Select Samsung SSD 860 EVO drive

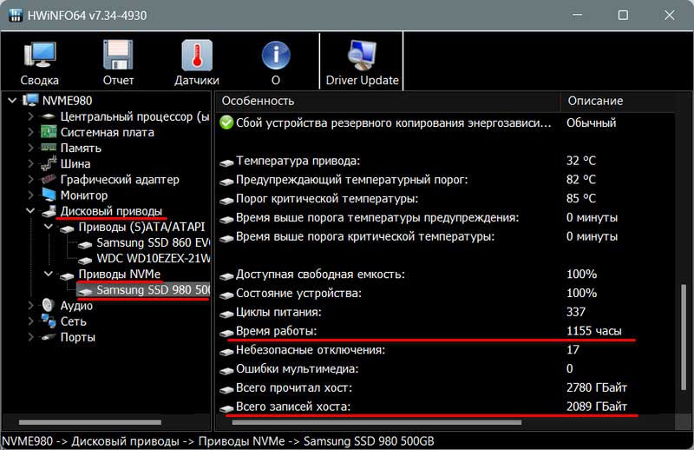pyautogui.click(x=154, y=242)
